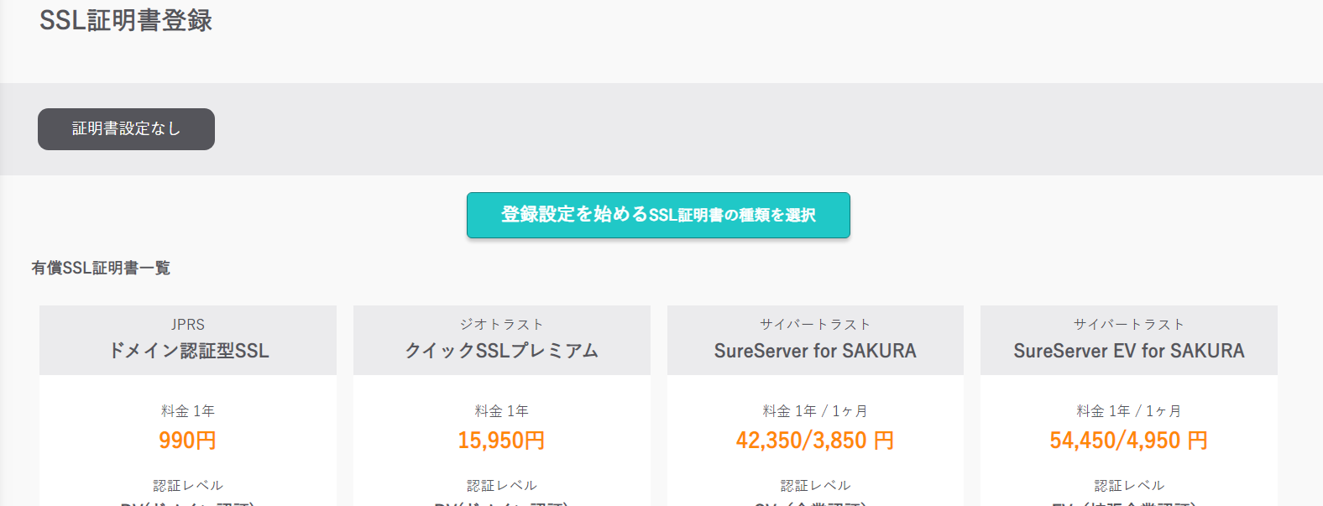The image size is (1323, 506).
Task: Select the ドメイン認証型SSL card title
Action: click(188, 351)
